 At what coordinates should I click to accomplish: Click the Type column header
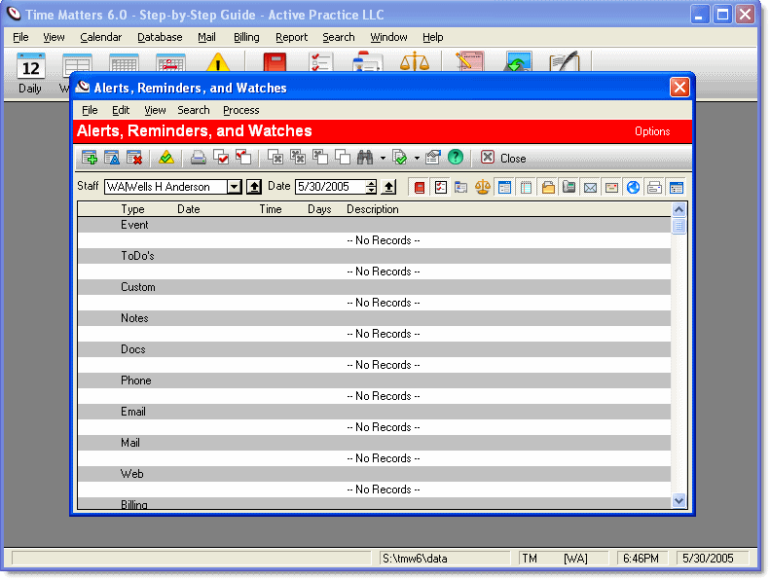132,209
